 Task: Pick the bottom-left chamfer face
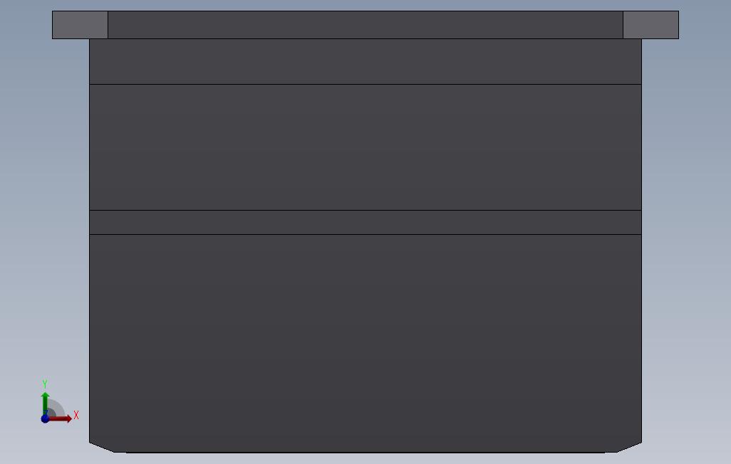coord(102,448)
